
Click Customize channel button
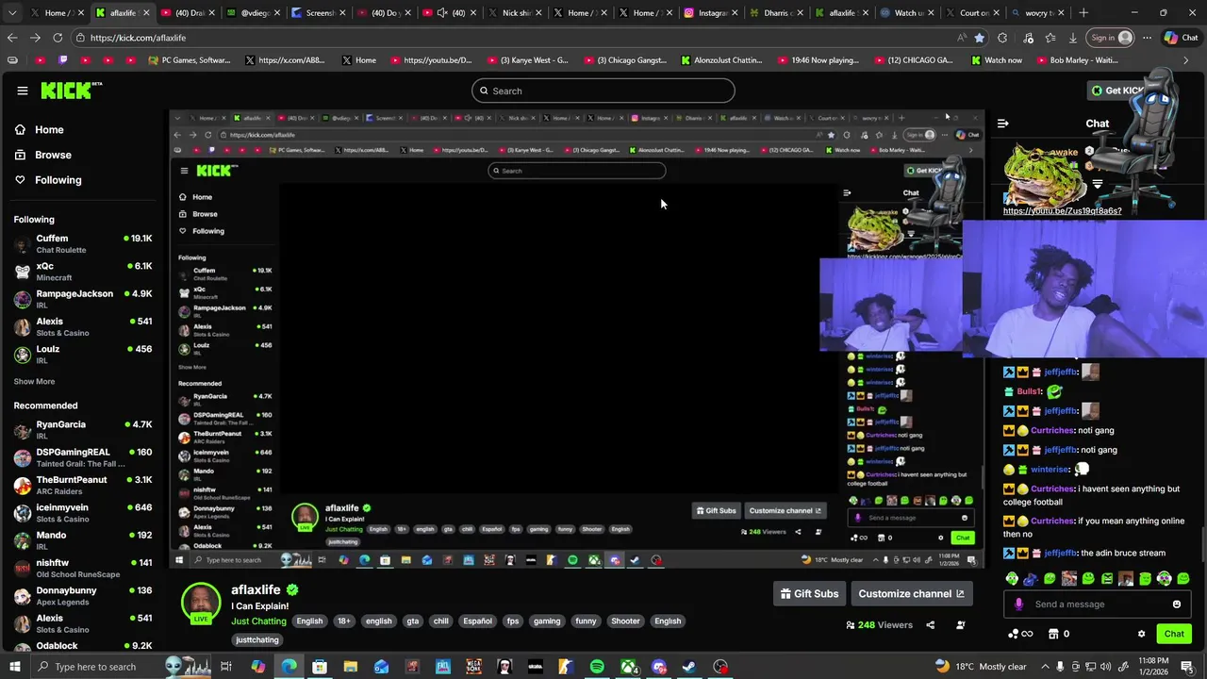pos(911,594)
